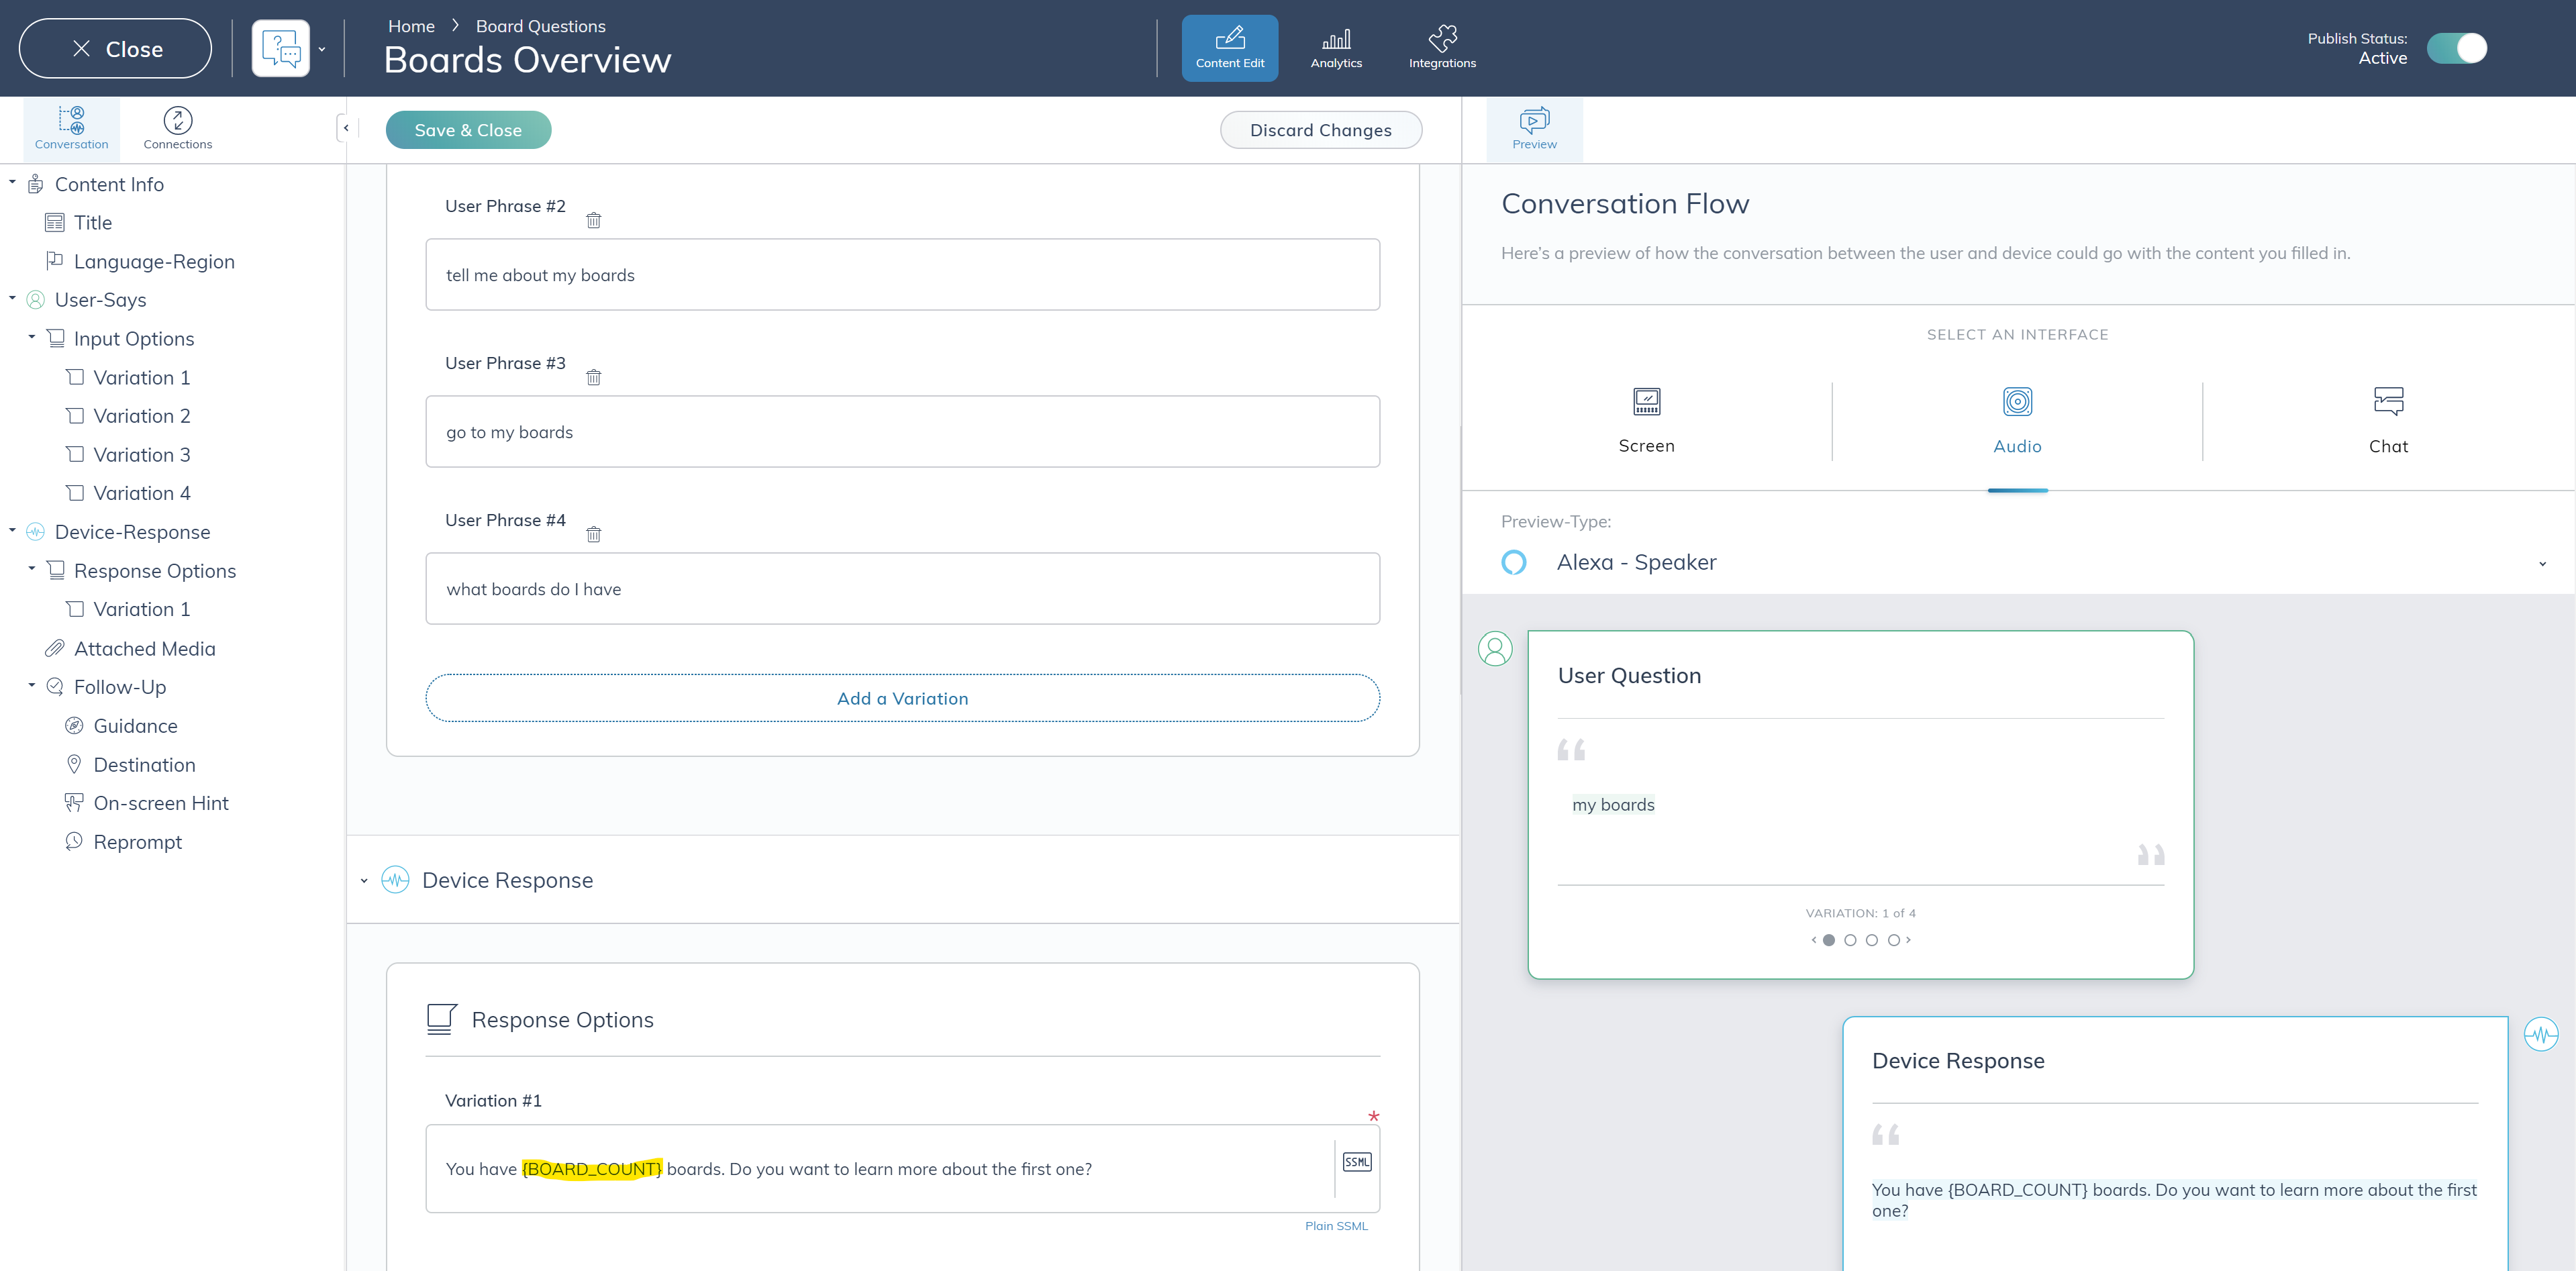Switch to Content Edit tab
The height and width of the screenshot is (1271, 2576).
[1229, 48]
